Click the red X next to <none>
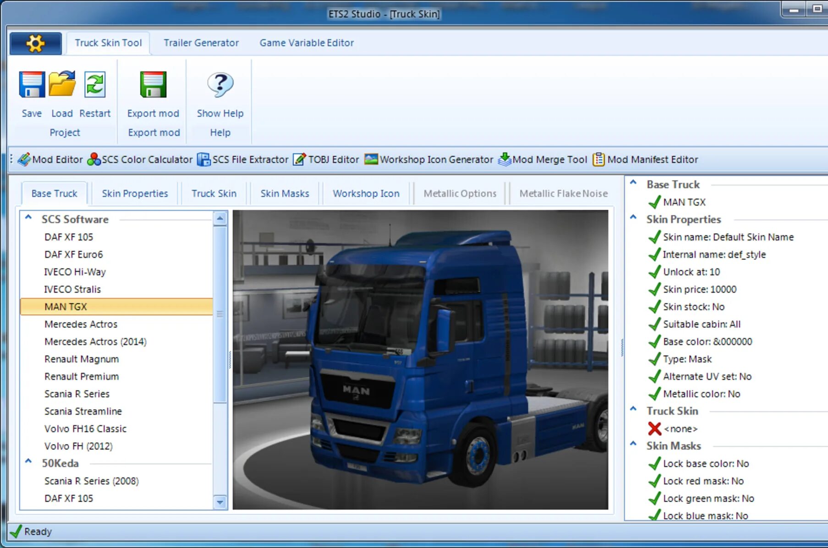The height and width of the screenshot is (548, 828). coord(654,428)
